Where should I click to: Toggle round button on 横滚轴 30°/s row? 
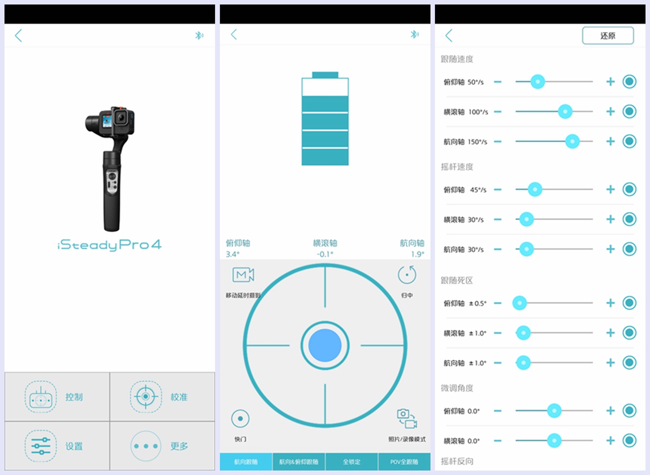tap(630, 219)
